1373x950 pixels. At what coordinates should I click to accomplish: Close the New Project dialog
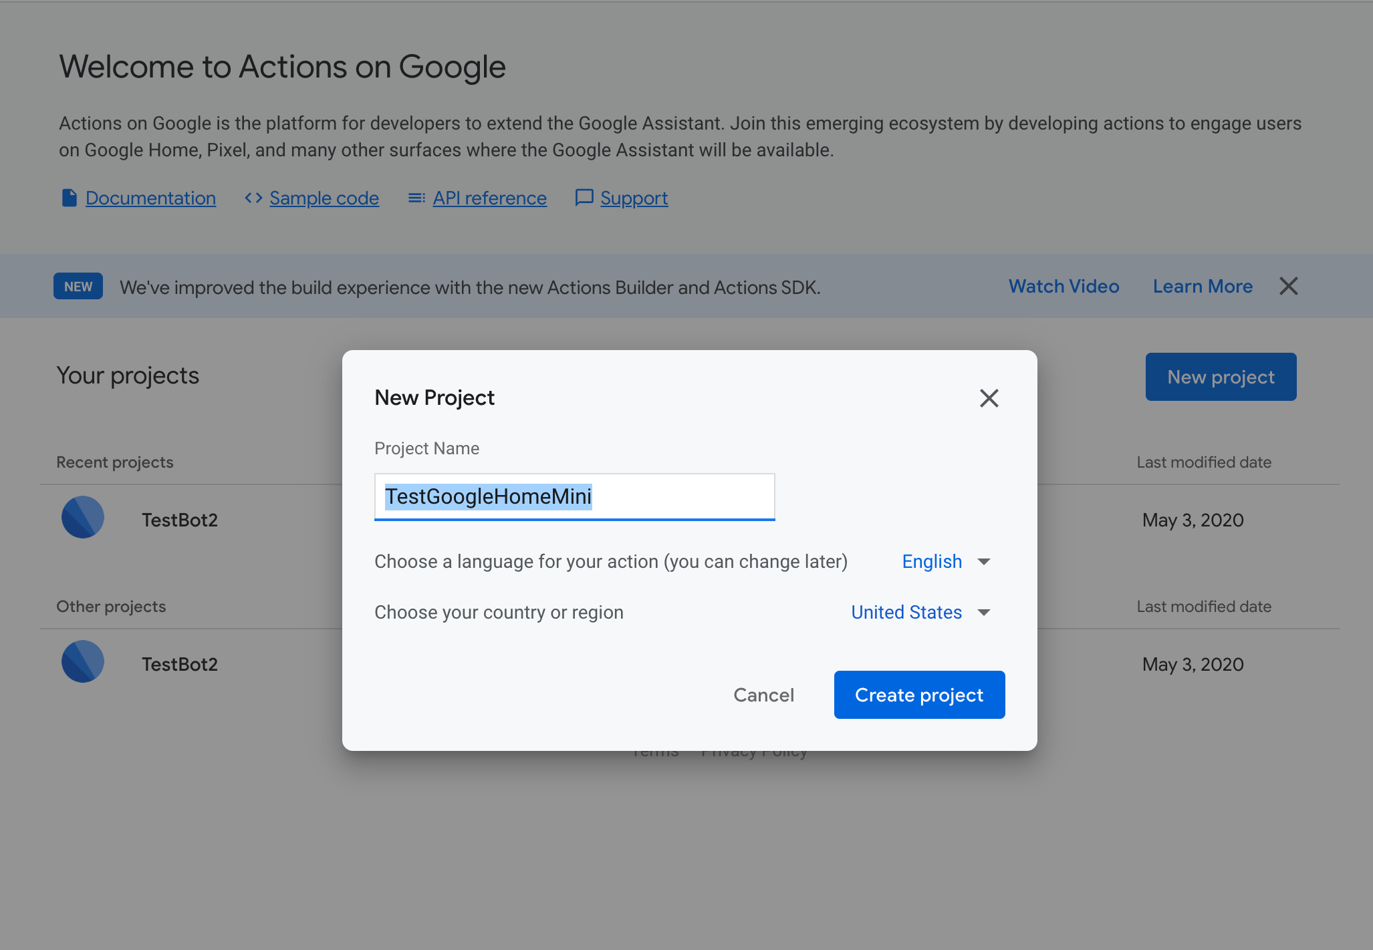pyautogui.click(x=989, y=398)
